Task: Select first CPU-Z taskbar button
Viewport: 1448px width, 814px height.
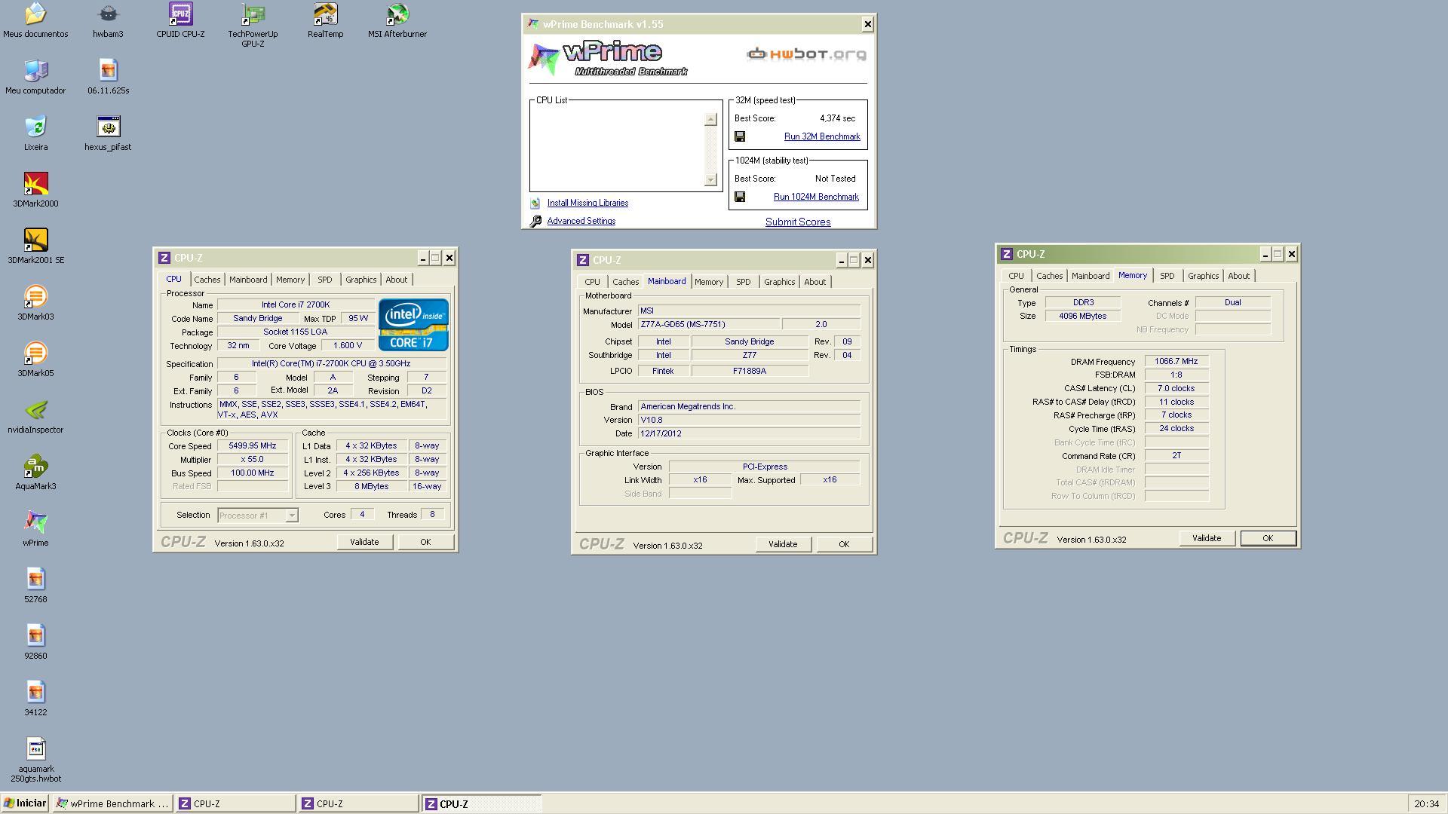Action: click(x=236, y=804)
